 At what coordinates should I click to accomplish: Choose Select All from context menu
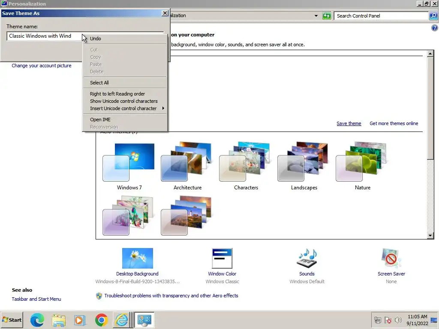click(x=125, y=83)
